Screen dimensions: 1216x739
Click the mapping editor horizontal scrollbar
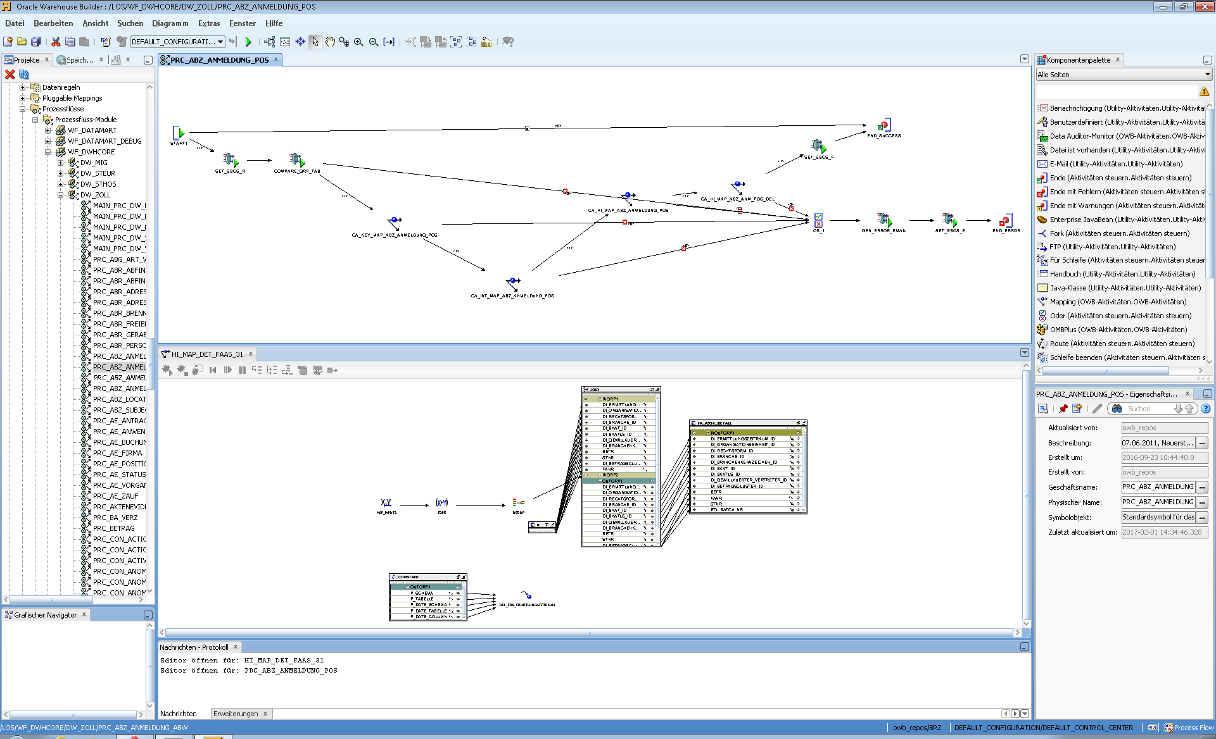(589, 633)
